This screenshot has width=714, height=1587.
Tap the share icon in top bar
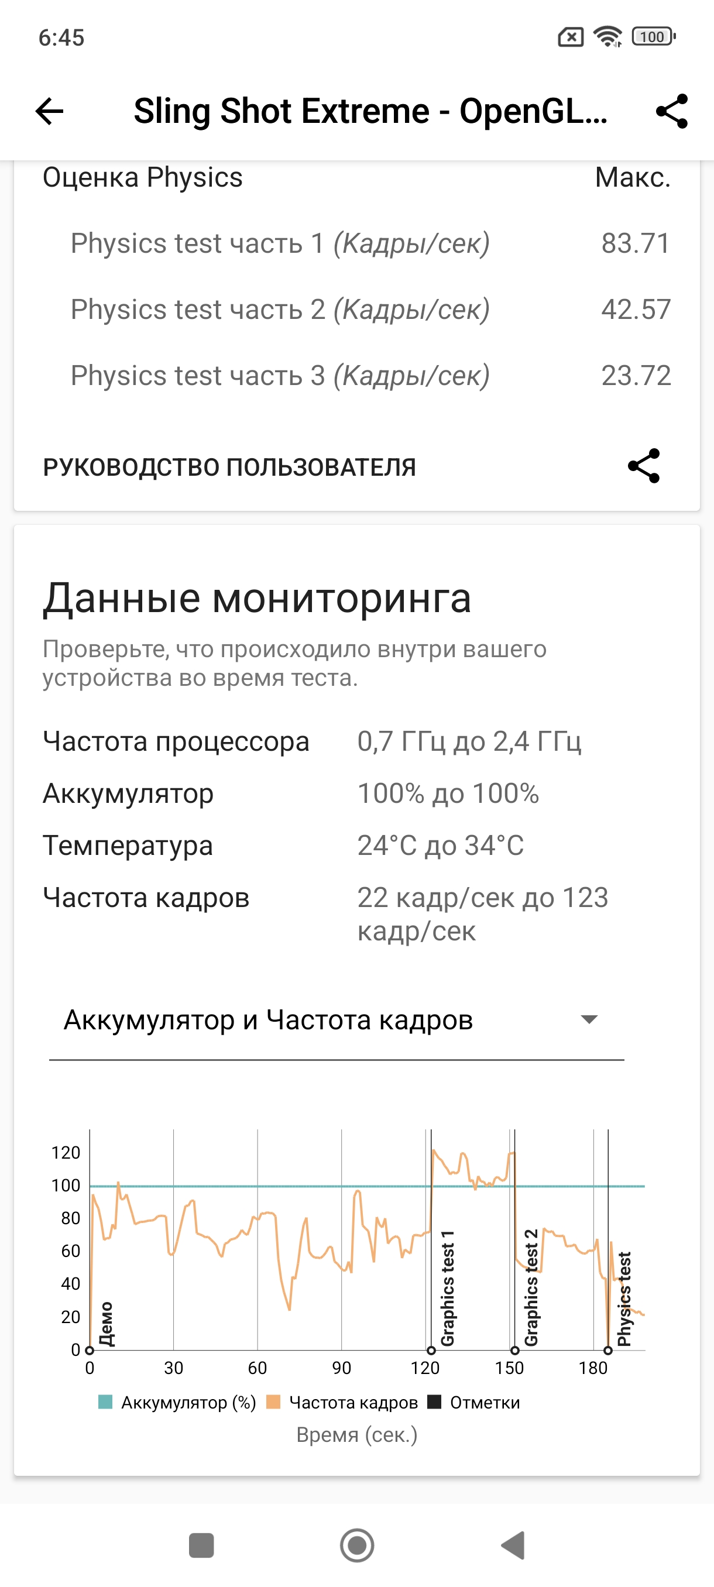click(x=671, y=112)
